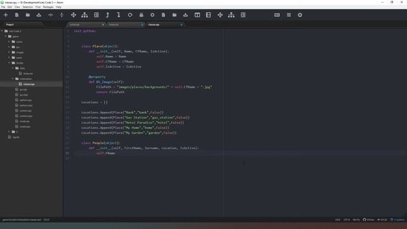Screen dimensions: 407x229
Task: Select the classes.rpy editor tab
Action: click(165, 25)
